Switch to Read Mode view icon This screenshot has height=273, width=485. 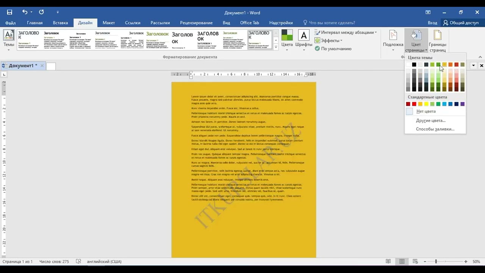click(x=388, y=262)
